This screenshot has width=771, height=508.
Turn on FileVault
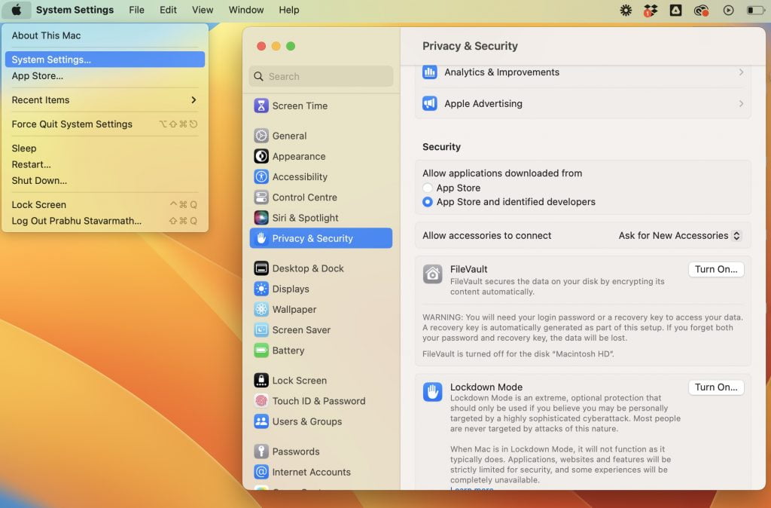[716, 269]
